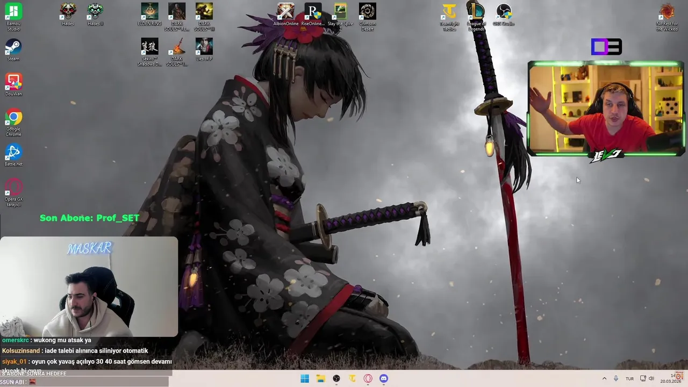Image resolution: width=688 pixels, height=387 pixels.
Task: Open the Windows Start menu
Action: point(305,378)
